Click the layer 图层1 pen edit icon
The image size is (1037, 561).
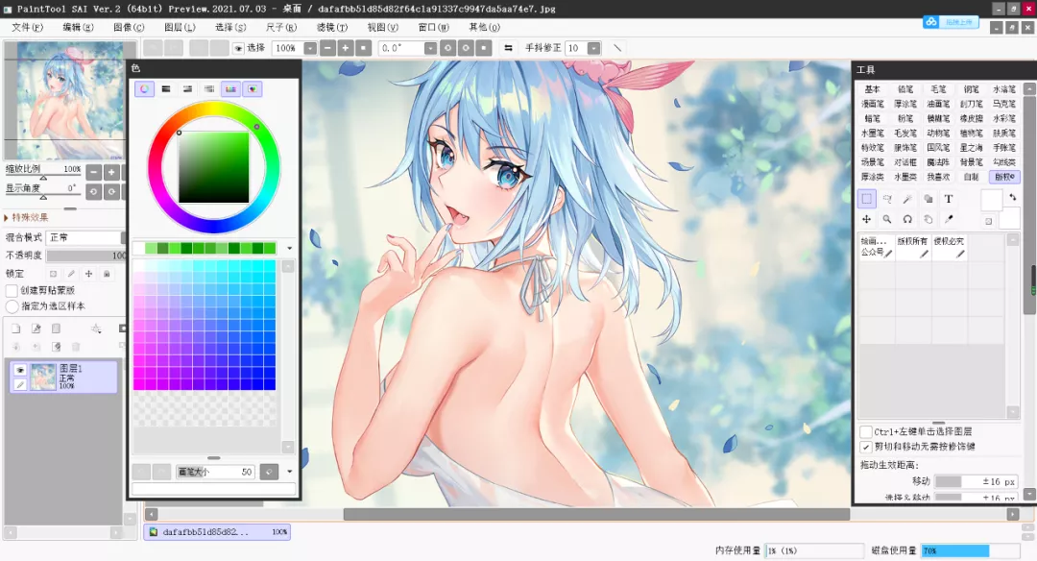point(20,384)
